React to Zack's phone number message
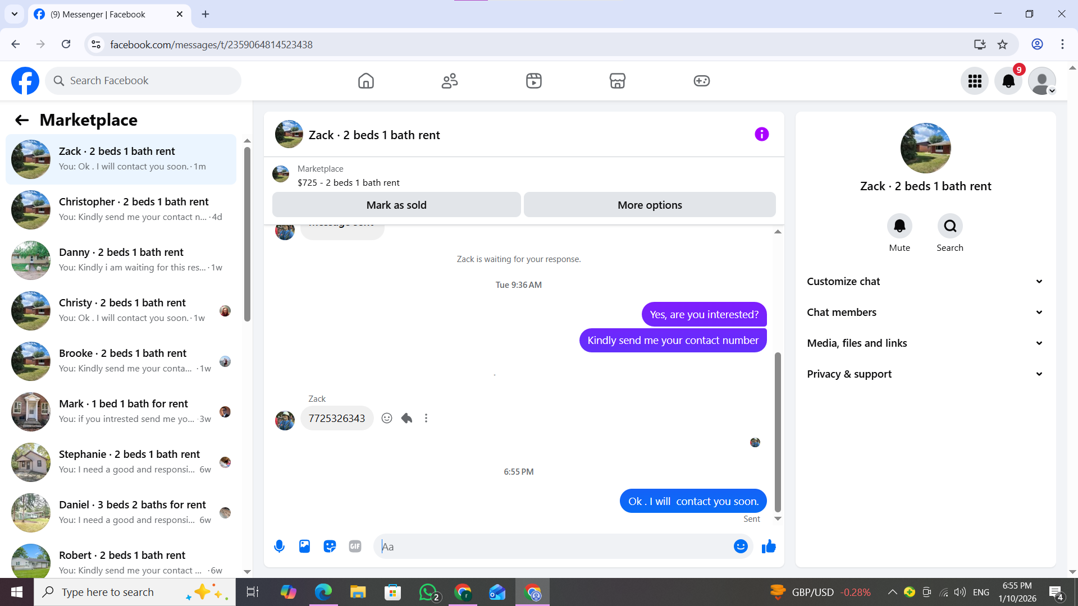 click(387, 418)
